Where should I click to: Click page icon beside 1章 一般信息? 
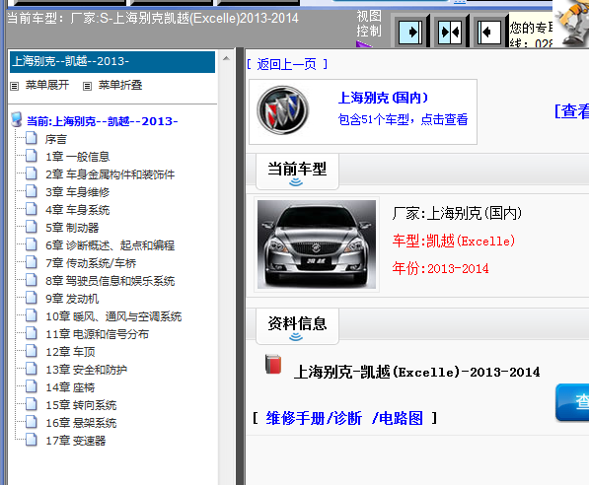(32, 156)
